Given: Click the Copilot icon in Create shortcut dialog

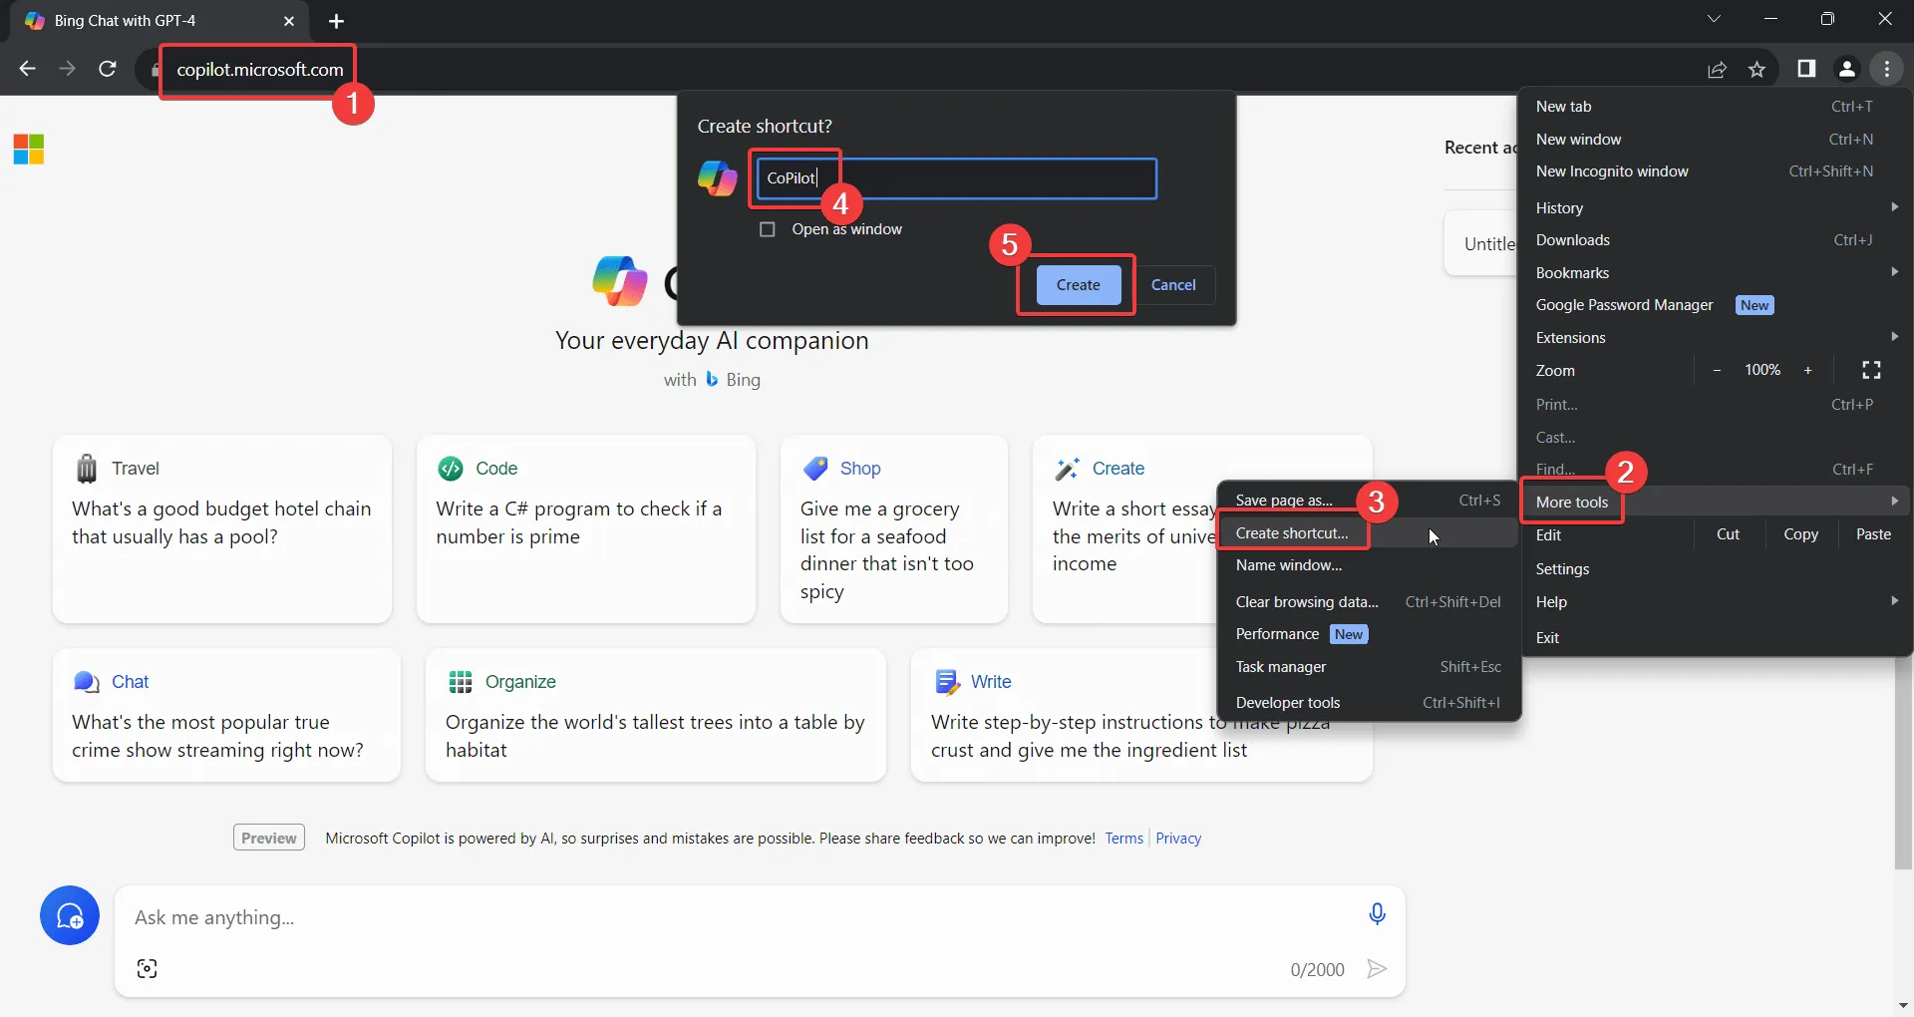Looking at the screenshot, I should click(717, 178).
